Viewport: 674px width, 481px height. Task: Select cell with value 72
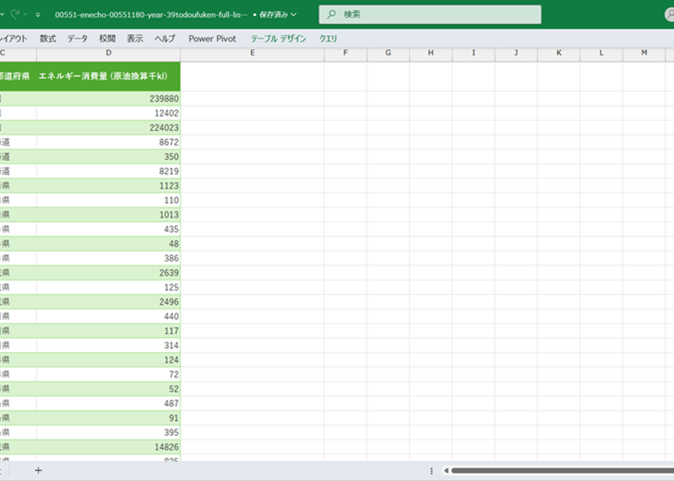(108, 375)
